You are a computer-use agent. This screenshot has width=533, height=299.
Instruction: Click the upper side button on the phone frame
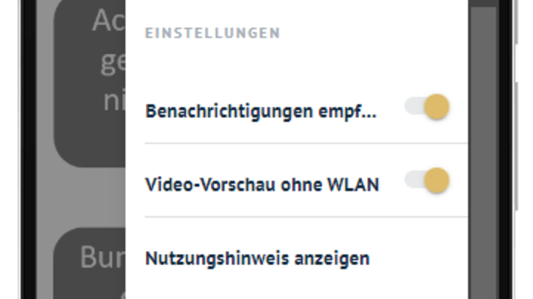(517, 22)
